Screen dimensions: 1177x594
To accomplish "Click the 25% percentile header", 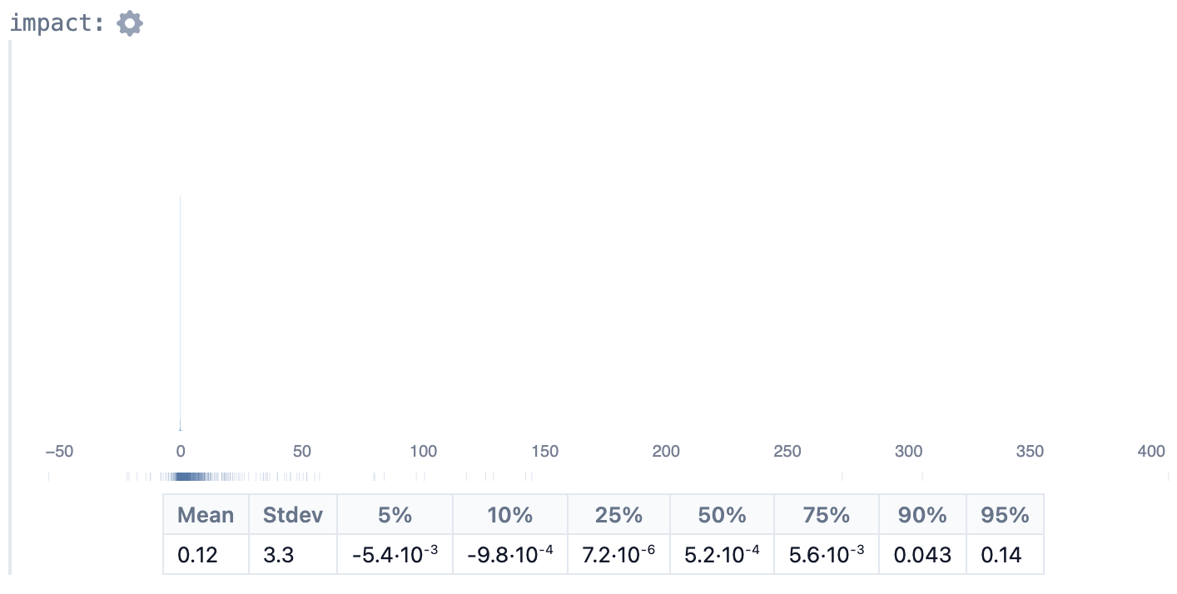I will [x=618, y=515].
